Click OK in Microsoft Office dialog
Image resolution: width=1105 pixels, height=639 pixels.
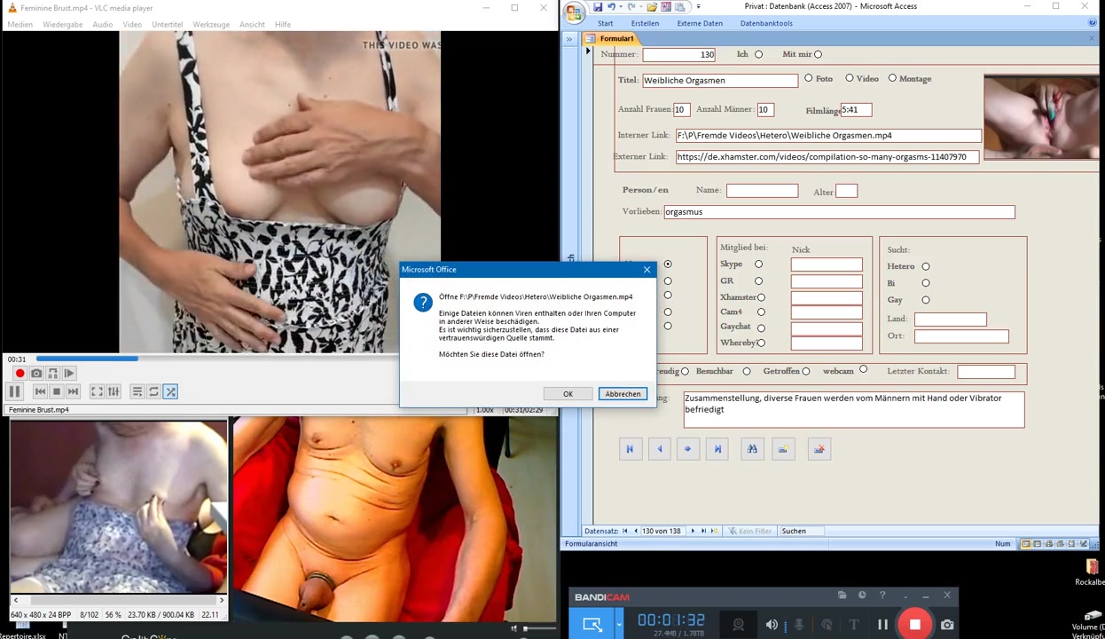click(x=568, y=394)
